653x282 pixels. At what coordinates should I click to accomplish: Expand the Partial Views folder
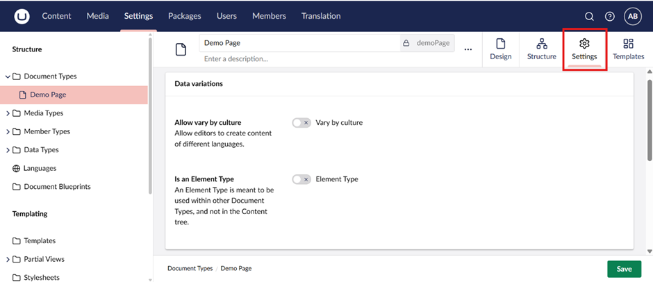(8, 259)
